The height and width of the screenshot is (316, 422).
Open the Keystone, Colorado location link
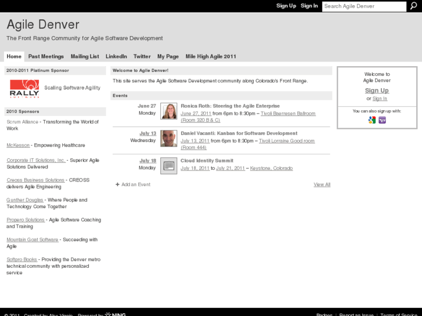tap(271, 168)
